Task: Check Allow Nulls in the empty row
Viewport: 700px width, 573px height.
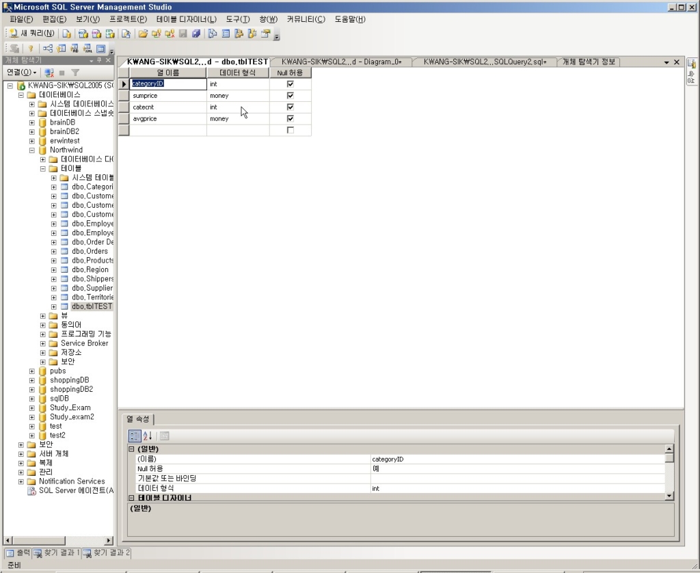Action: (290, 131)
